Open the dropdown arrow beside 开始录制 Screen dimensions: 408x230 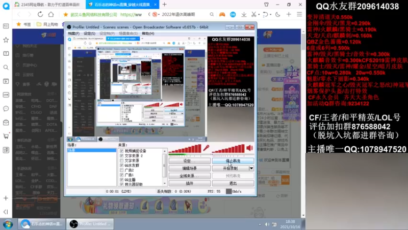251,169
